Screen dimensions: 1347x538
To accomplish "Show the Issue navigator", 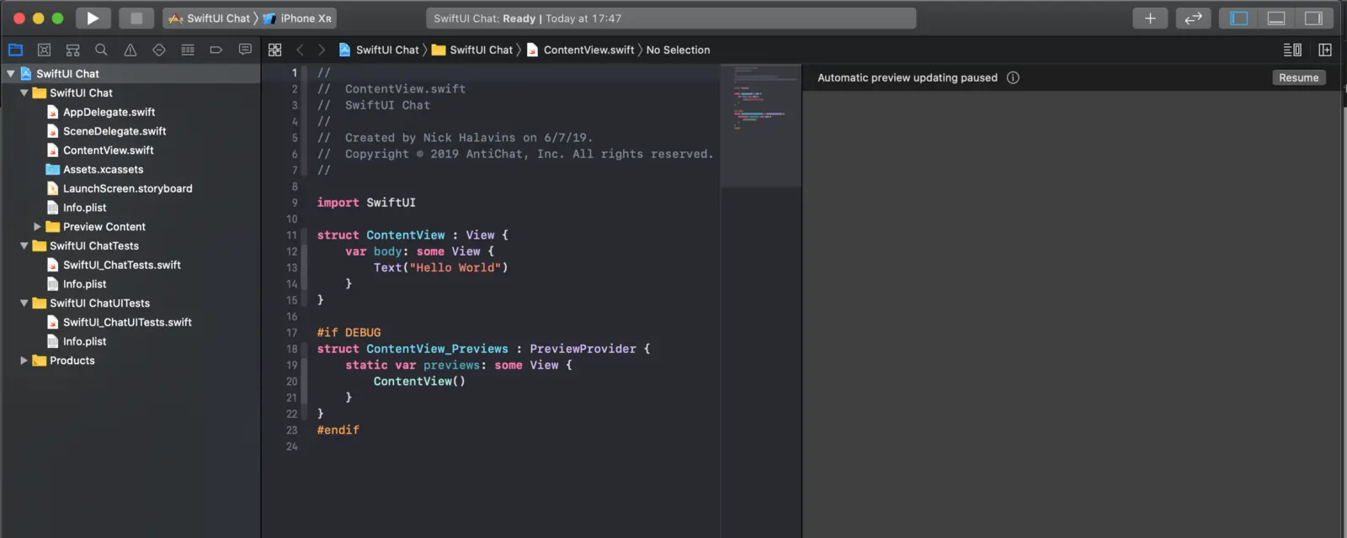I will 130,50.
